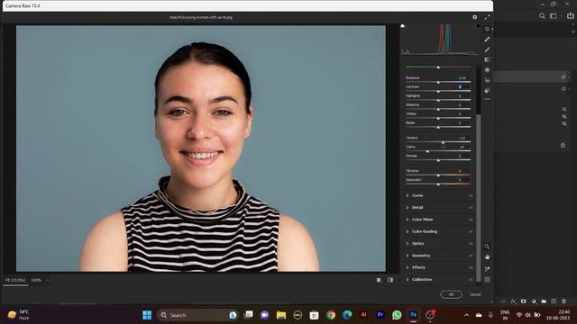Select Fit (15.5%) zoom option

15,280
